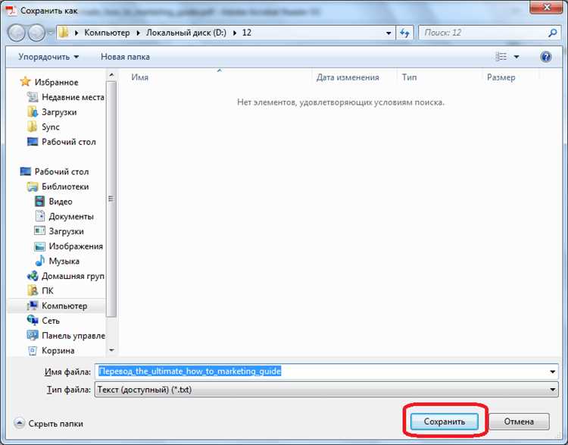The width and height of the screenshot is (568, 445).
Task: Select Библиотеки in navigation tree
Action: [65, 186]
